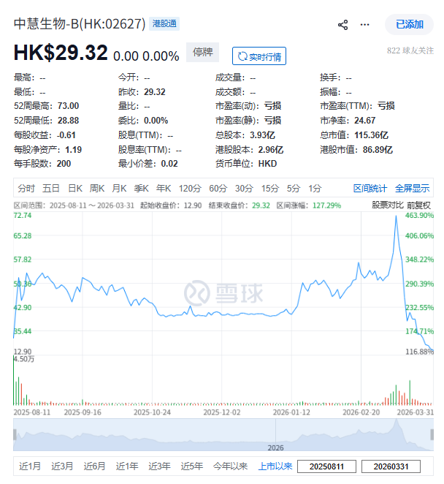The height and width of the screenshot is (484, 444).
Task: Click the 港股市值 value 86.89亿
Action: point(378,150)
